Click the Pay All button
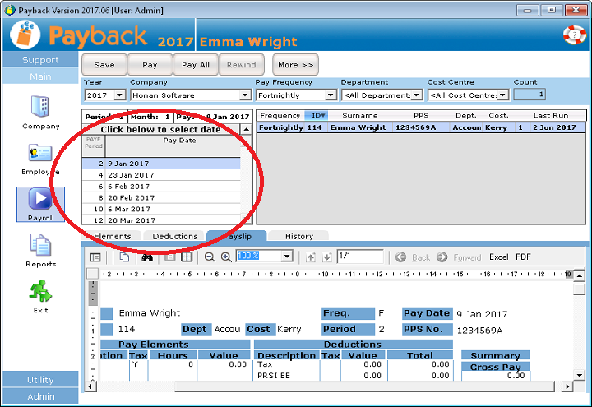The height and width of the screenshot is (407, 592). [196, 65]
